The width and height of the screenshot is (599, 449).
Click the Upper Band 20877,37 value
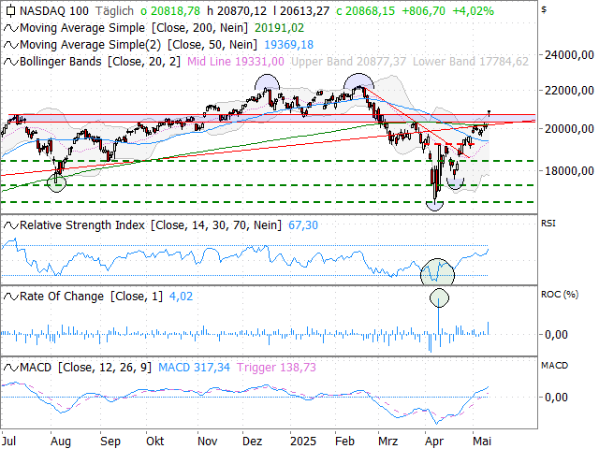click(348, 62)
